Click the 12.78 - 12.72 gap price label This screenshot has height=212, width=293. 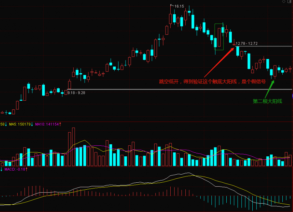246,44
